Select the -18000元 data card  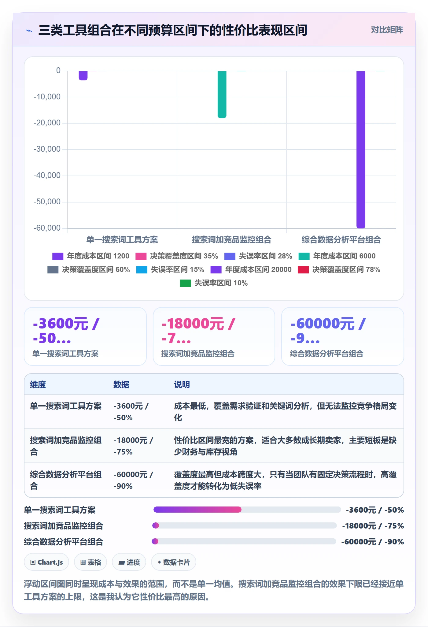(x=214, y=336)
